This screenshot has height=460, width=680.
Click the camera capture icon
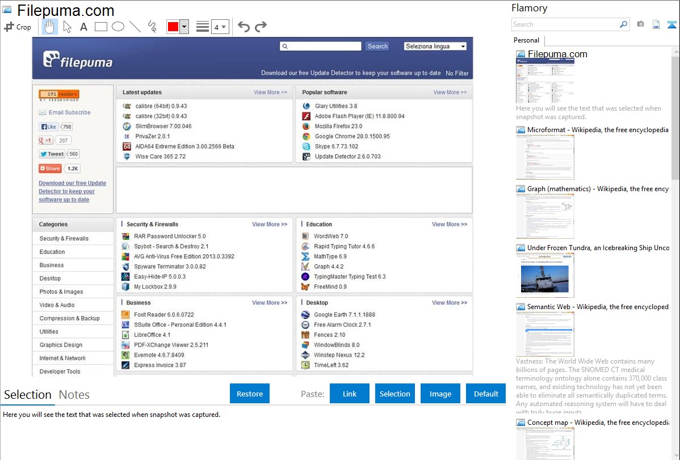point(640,24)
